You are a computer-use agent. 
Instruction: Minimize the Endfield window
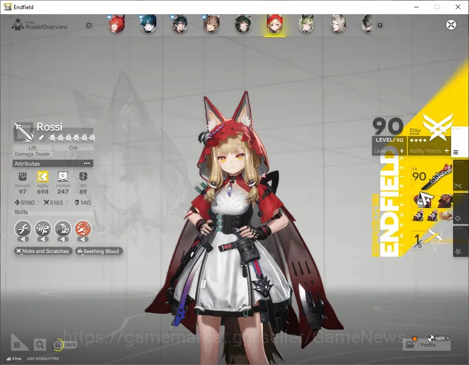click(x=416, y=7)
